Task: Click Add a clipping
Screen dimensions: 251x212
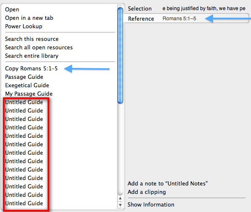Action: tap(147, 192)
